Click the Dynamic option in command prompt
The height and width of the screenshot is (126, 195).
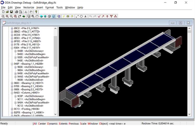[52, 124]
